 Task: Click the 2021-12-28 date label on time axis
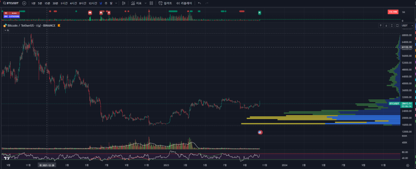tap(48, 165)
